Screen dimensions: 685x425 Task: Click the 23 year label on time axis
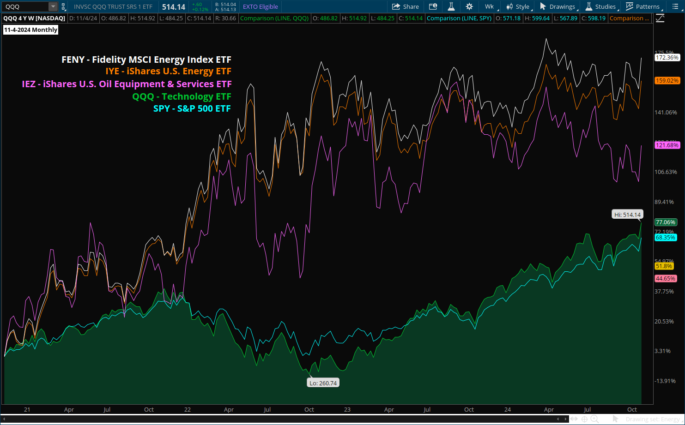pyautogui.click(x=347, y=409)
